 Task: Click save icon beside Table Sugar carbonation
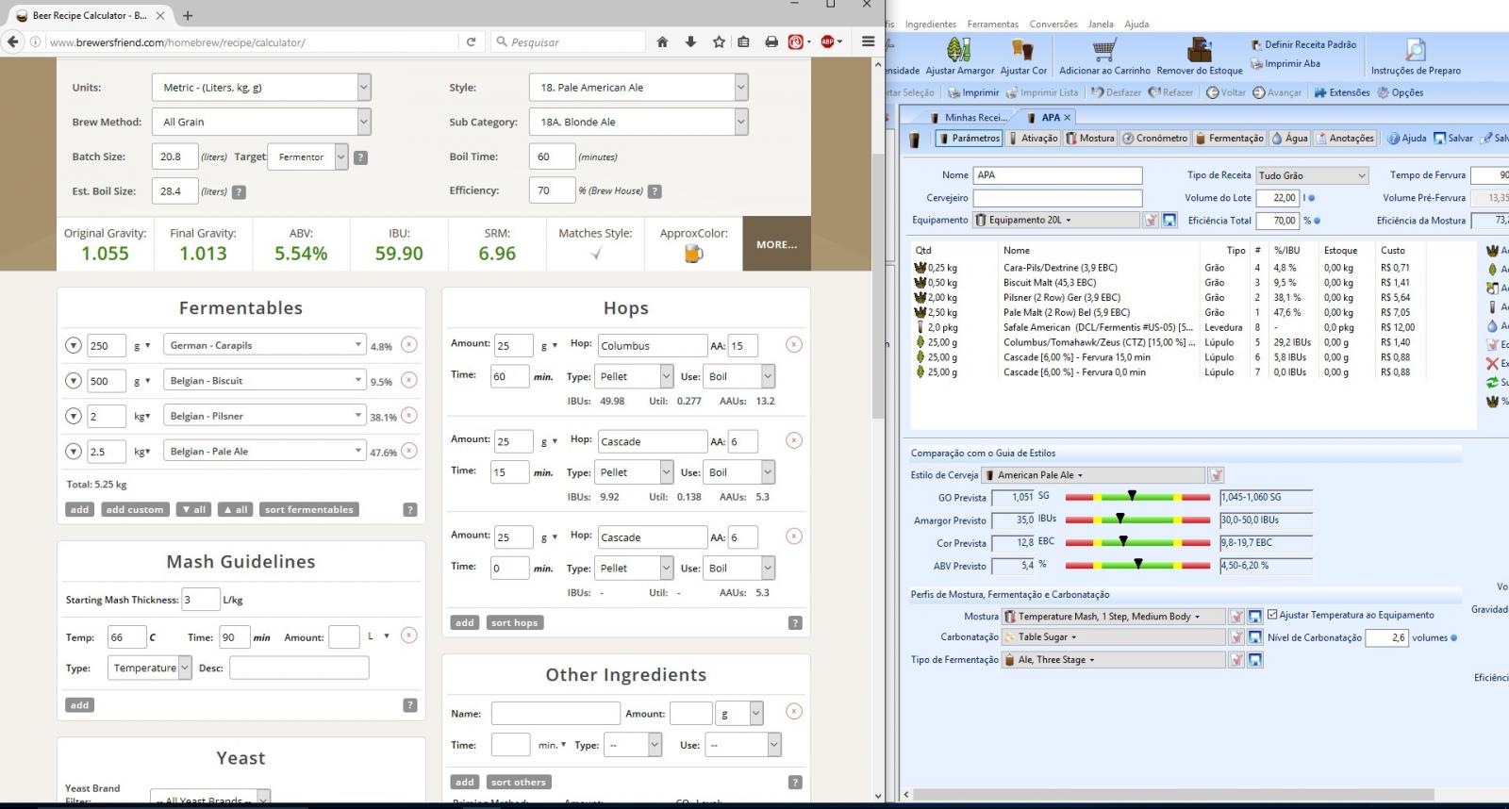click(1255, 637)
